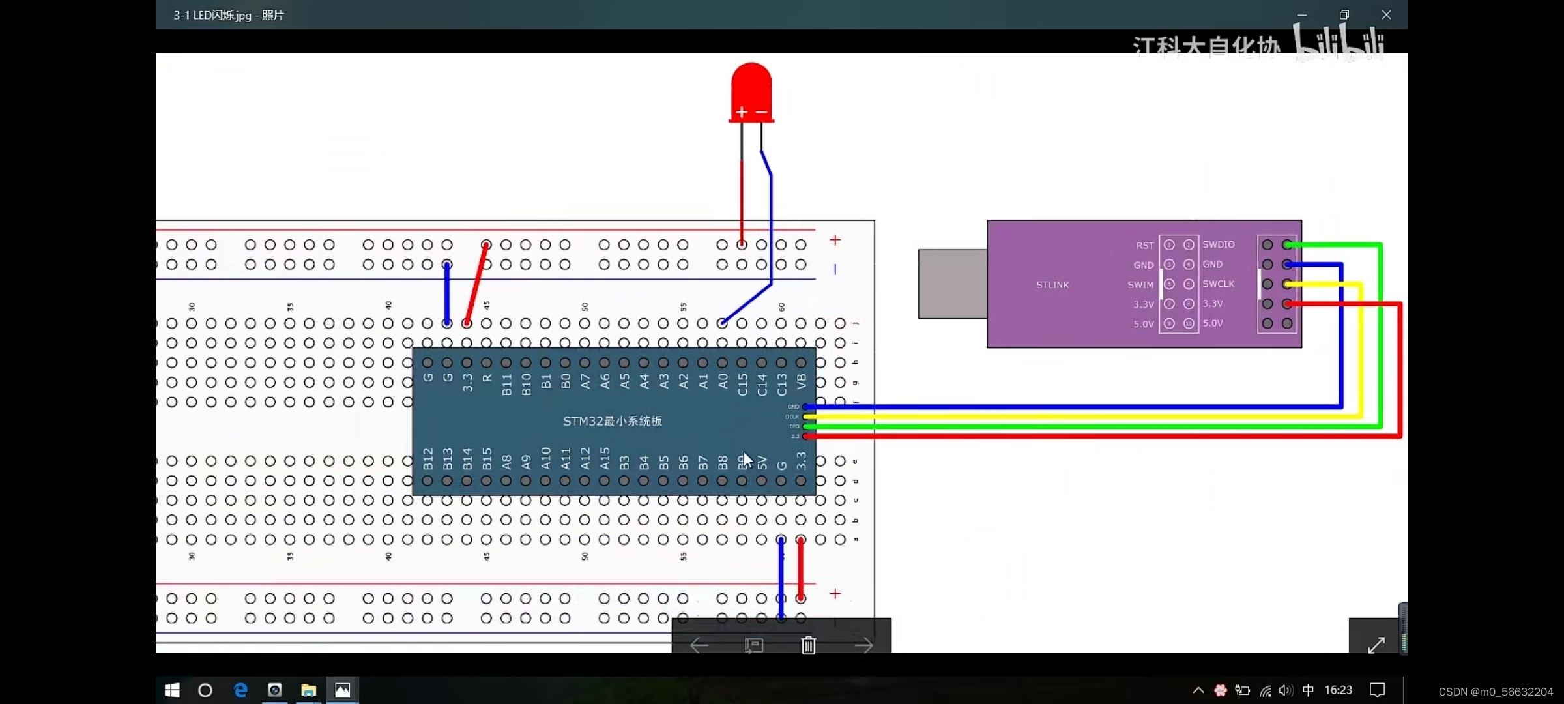Go to the previous photo arrow

tap(699, 645)
